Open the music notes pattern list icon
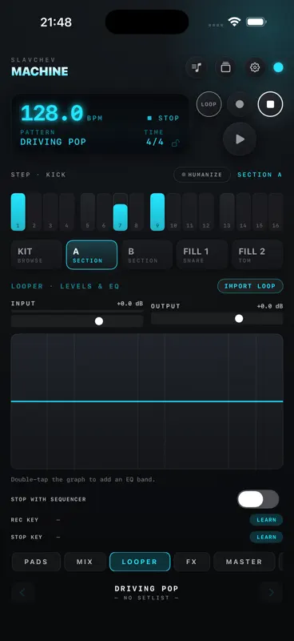The width and height of the screenshot is (294, 641). (x=197, y=67)
